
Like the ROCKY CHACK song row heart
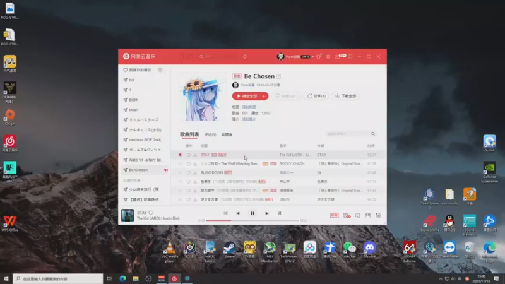[x=189, y=164]
